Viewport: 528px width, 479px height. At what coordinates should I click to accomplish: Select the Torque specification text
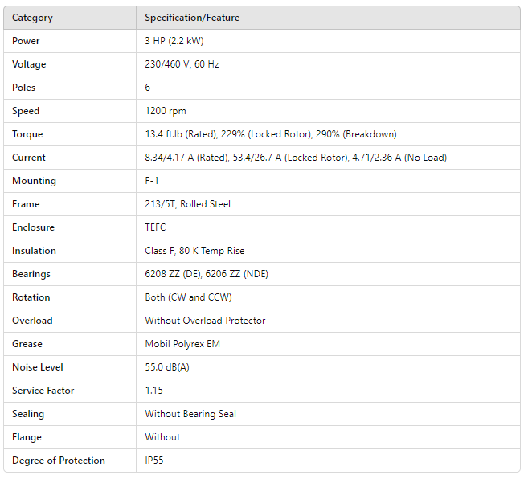pos(270,134)
